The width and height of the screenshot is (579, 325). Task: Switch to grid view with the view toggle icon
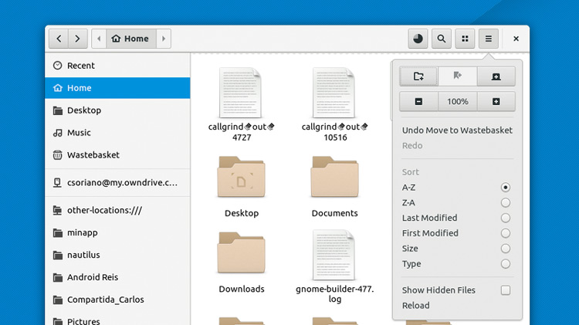465,39
